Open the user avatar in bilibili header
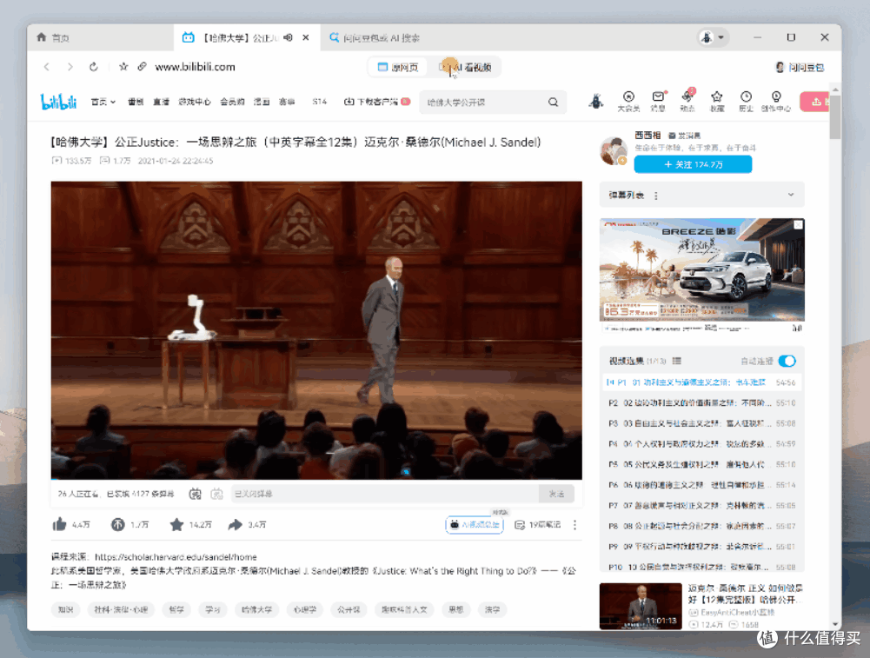870x658 pixels. [596, 101]
